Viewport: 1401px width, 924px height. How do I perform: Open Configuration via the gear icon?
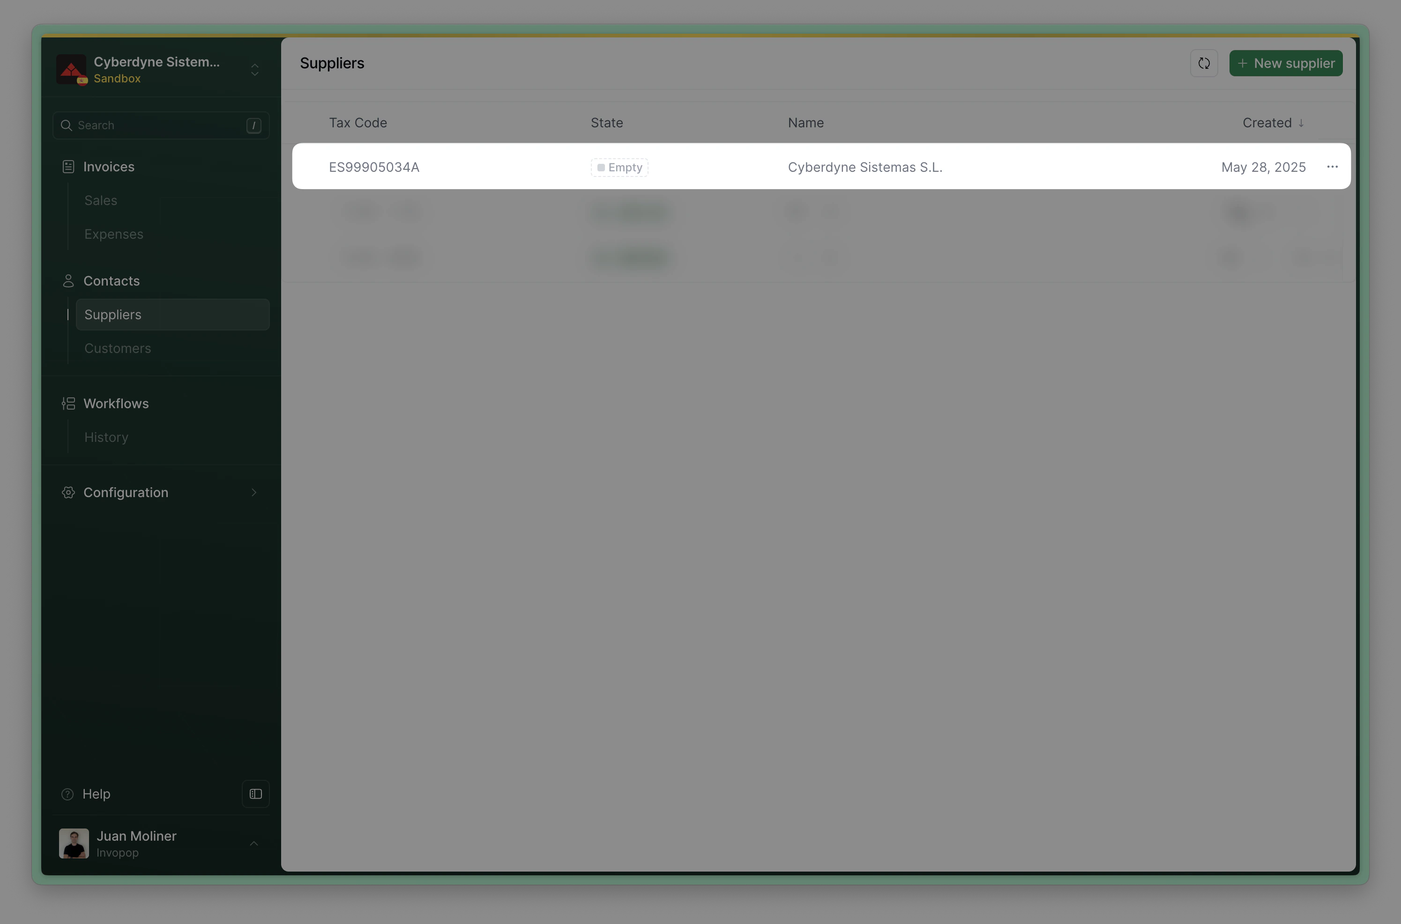(x=68, y=492)
